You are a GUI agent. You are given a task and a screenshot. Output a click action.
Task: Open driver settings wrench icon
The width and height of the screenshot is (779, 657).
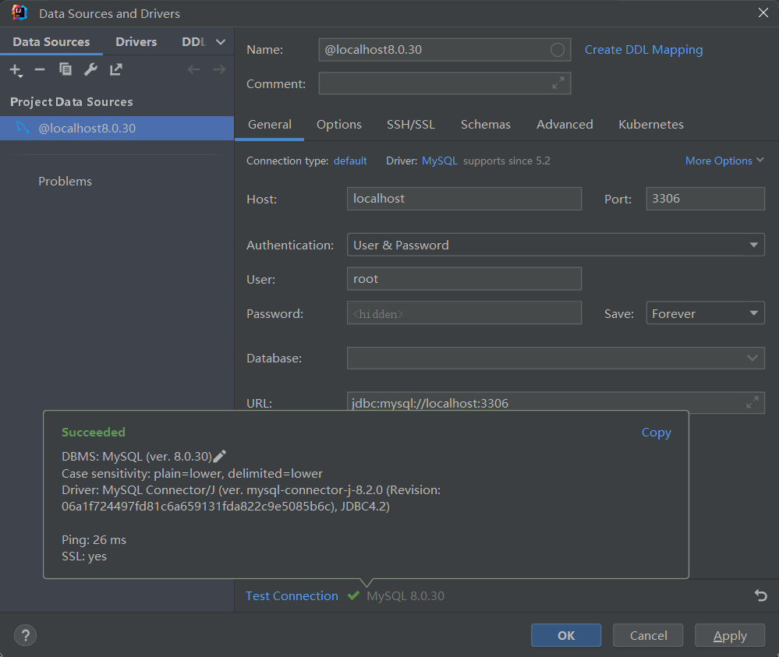(90, 69)
